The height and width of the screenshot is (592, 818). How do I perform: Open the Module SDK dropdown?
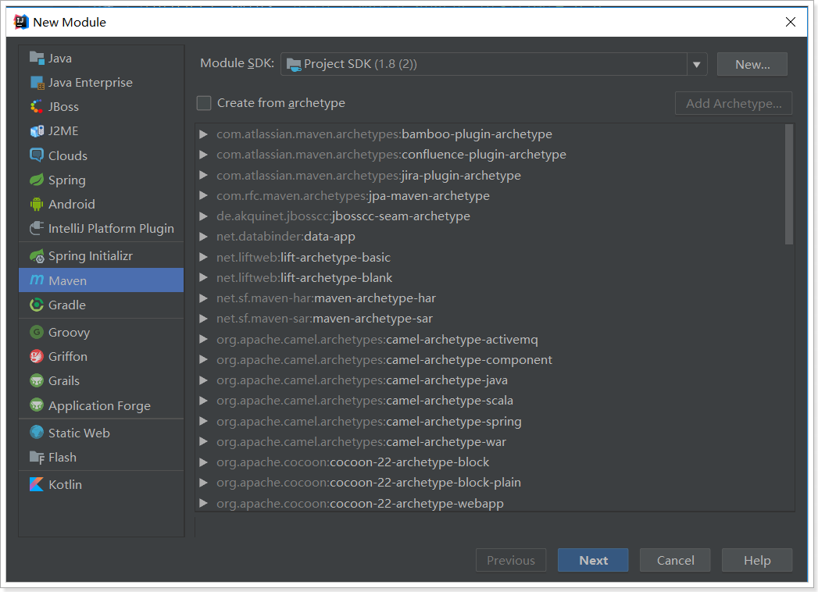pyautogui.click(x=696, y=64)
